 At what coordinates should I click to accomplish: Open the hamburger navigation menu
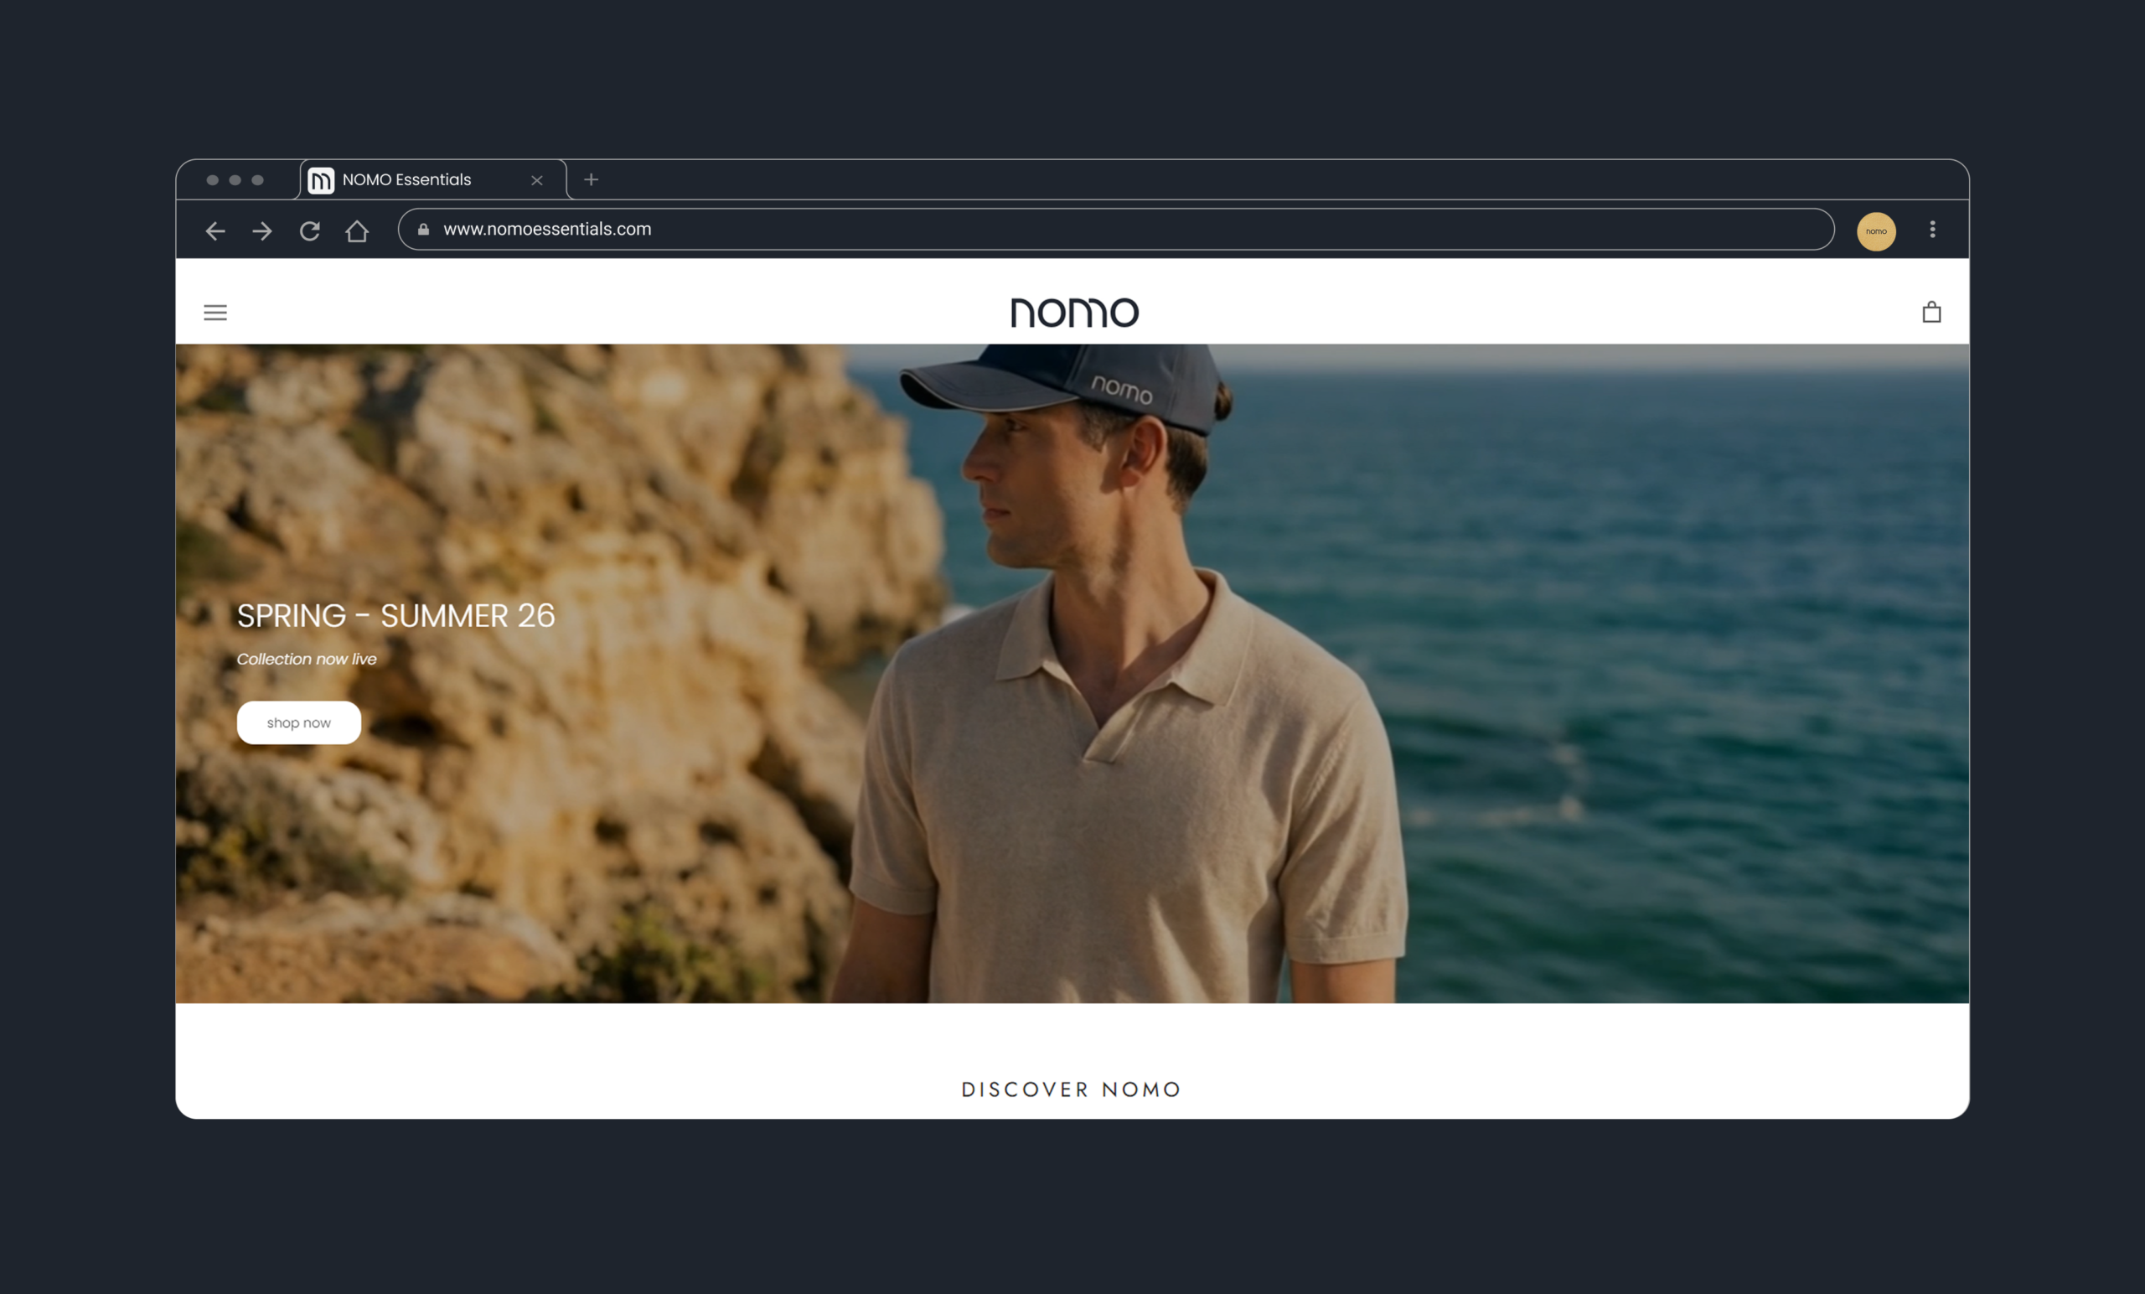(x=215, y=313)
